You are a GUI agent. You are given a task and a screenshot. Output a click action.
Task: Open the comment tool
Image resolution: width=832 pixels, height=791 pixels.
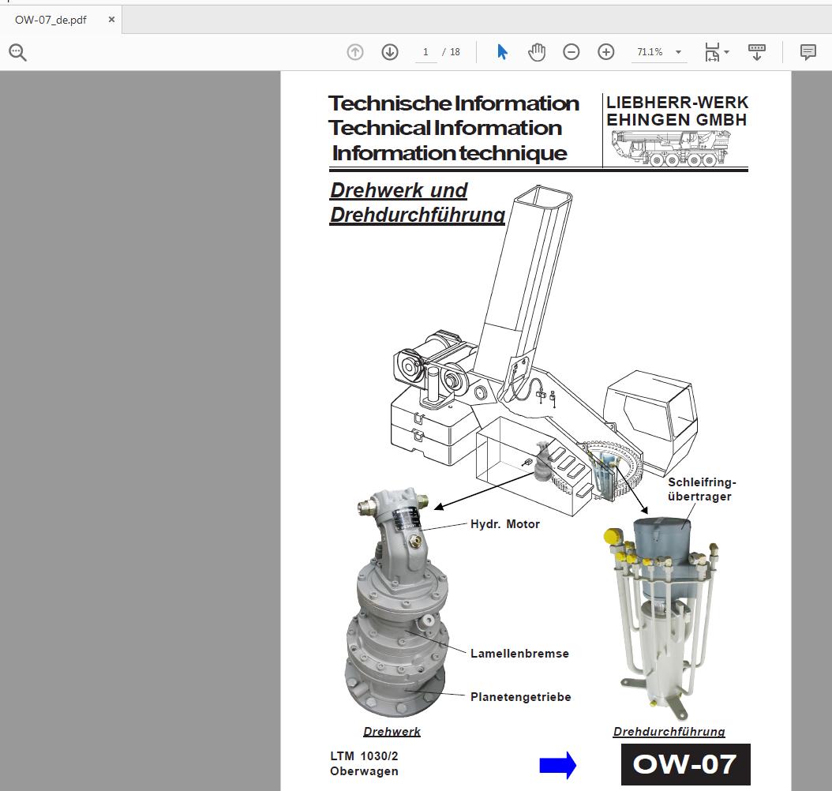click(x=808, y=52)
